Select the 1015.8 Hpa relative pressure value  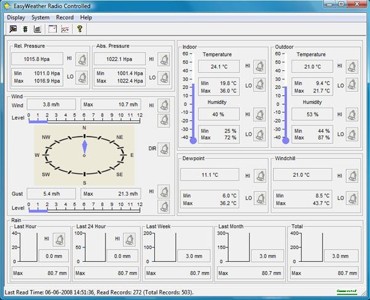point(37,59)
